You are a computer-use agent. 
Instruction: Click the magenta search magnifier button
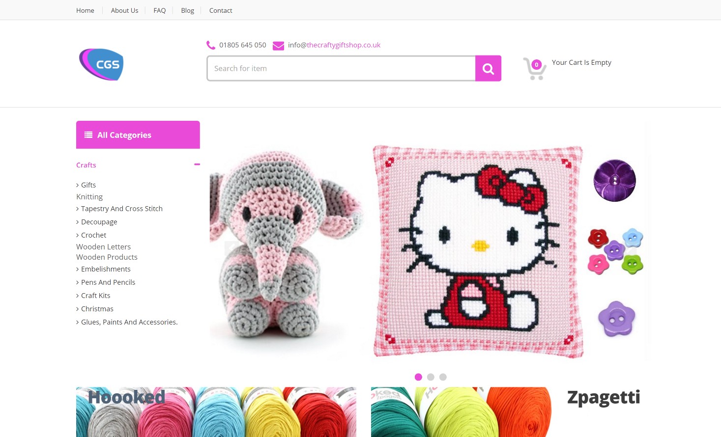(x=488, y=68)
